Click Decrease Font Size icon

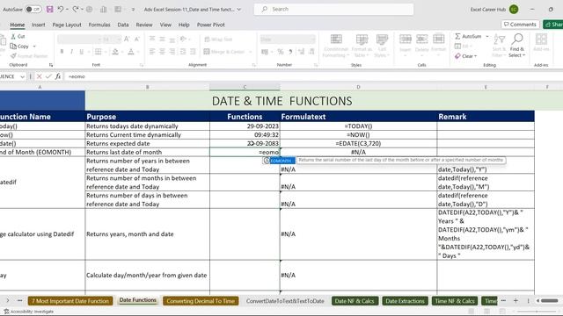click(137, 39)
